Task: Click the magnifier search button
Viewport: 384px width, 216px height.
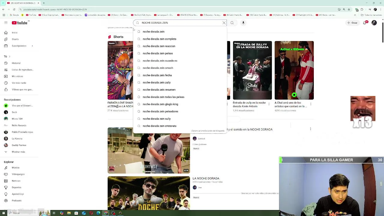Action: (x=232, y=23)
